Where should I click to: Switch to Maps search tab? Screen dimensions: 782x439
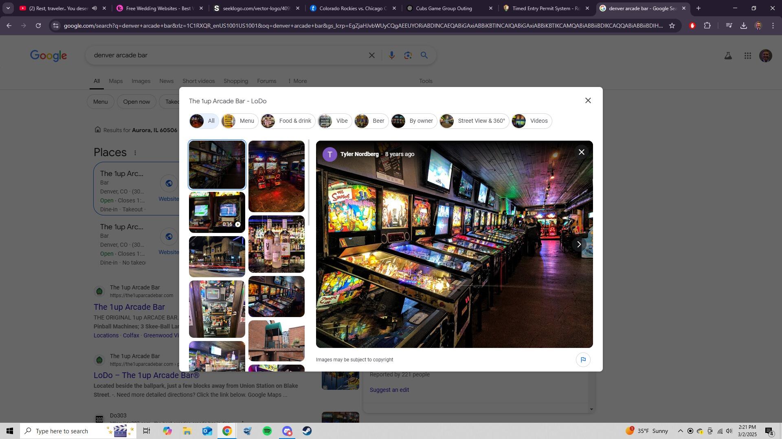tap(116, 81)
